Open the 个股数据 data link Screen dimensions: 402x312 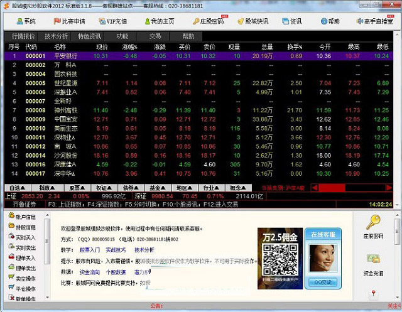pos(116,272)
